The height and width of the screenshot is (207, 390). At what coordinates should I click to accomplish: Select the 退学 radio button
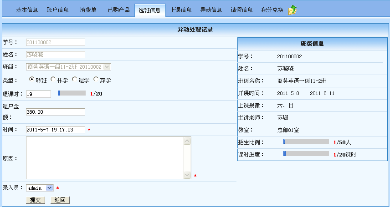74,79
